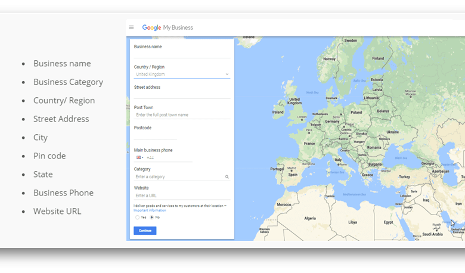465x273 pixels.
Task: Click the Google My Business logo
Action: coord(167,27)
